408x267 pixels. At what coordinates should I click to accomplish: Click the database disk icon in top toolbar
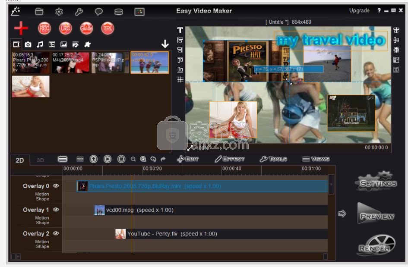point(119,12)
